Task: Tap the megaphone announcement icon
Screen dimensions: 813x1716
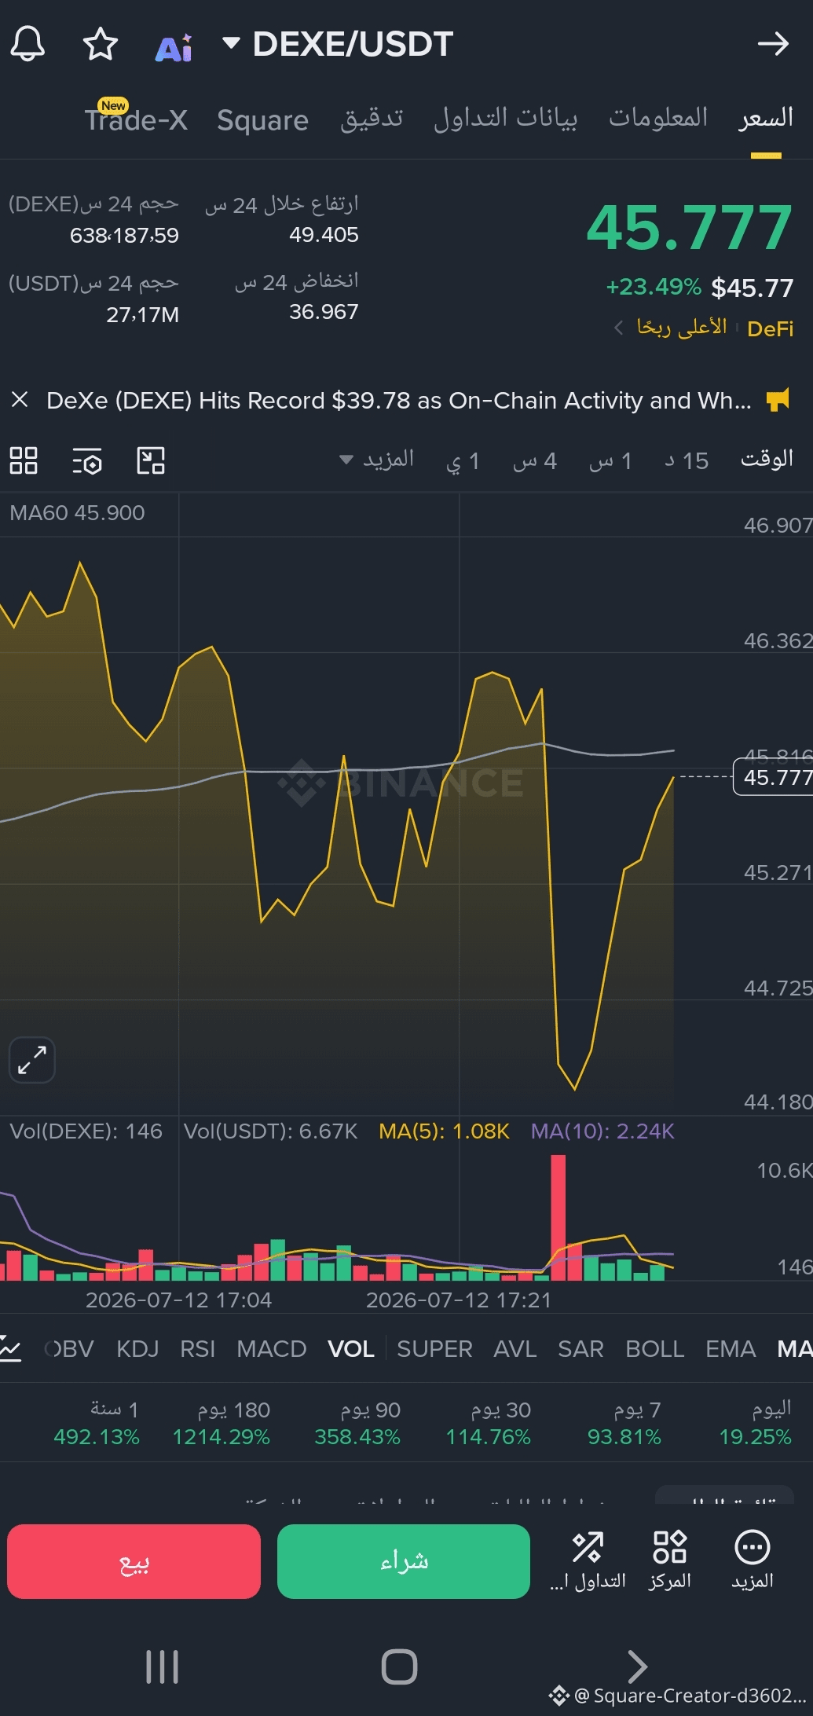Action: pyautogui.click(x=778, y=400)
